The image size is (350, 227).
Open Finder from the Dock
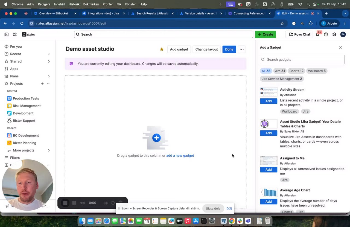pos(82,221)
